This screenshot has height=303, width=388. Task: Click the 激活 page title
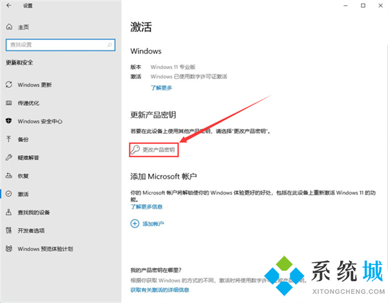141,27
